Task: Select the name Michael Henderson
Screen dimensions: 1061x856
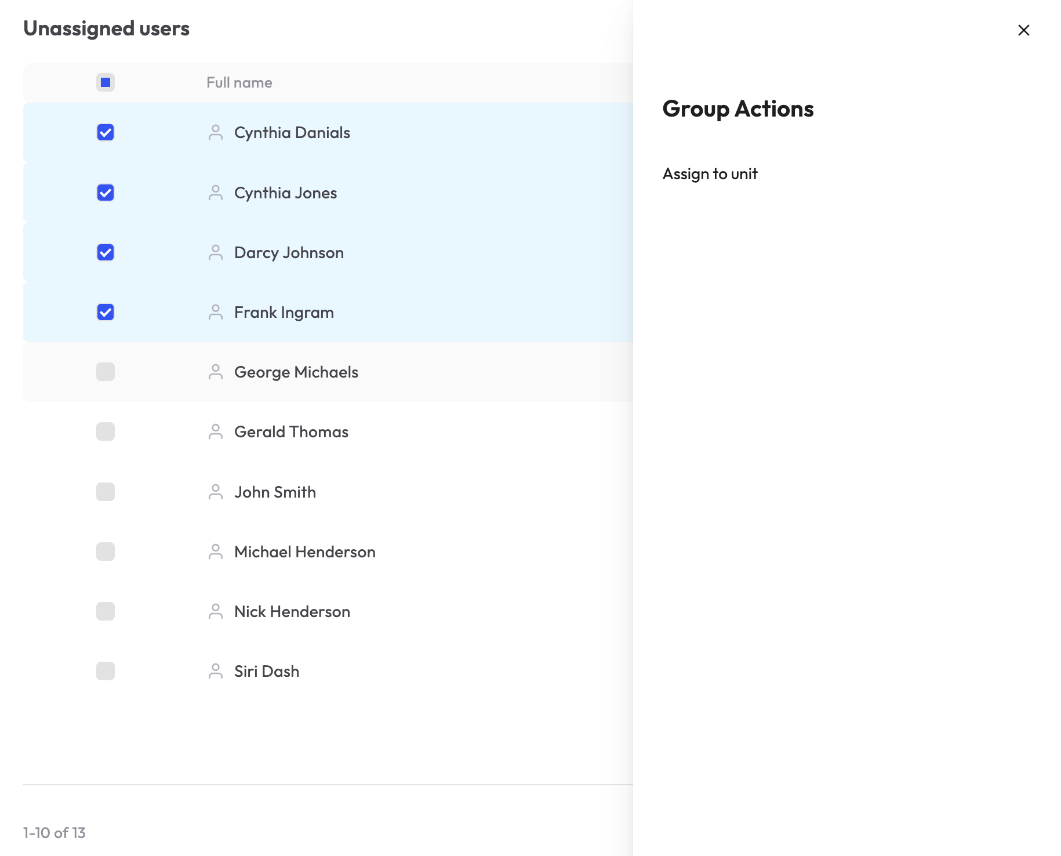Action: [305, 552]
